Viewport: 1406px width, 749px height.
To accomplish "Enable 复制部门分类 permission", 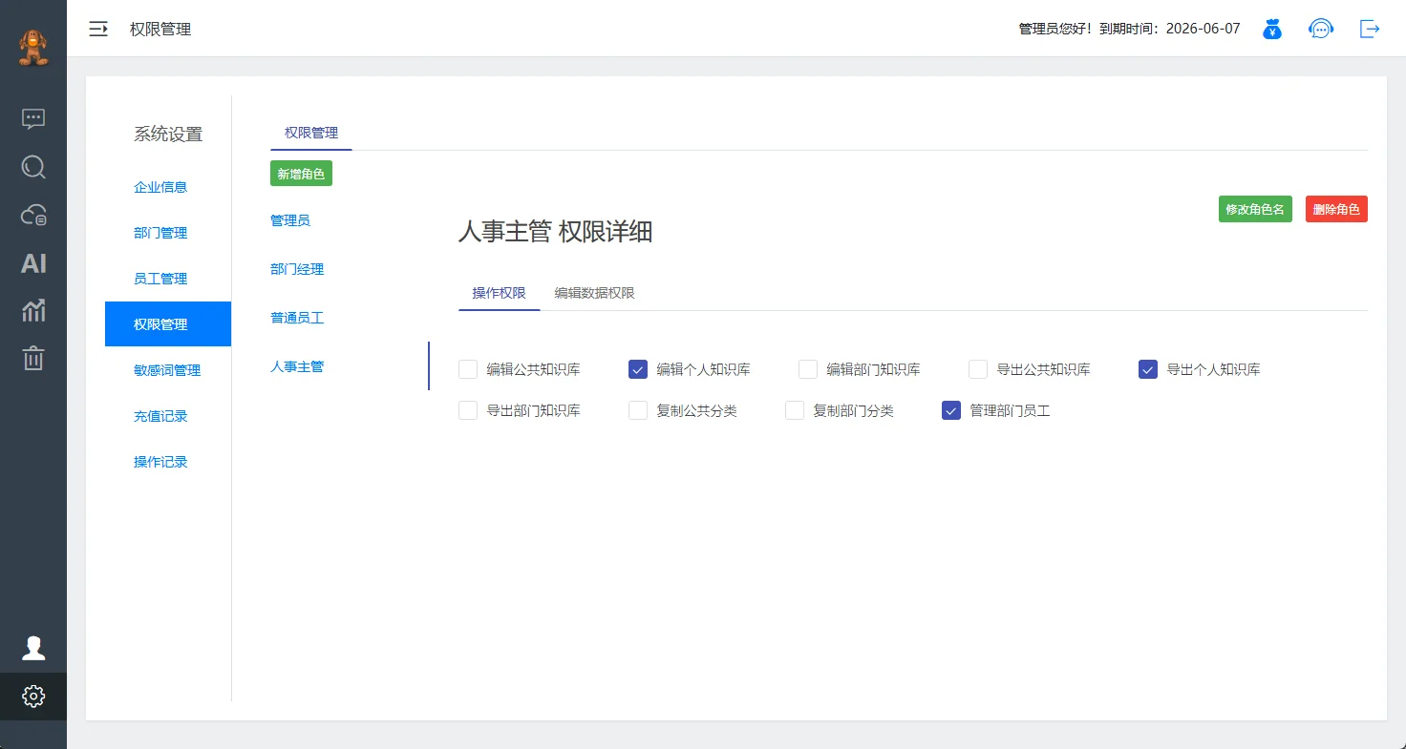I will point(795,410).
